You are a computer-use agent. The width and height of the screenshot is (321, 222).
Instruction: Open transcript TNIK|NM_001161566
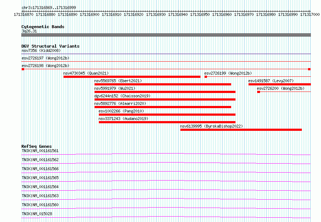click(x=40, y=169)
